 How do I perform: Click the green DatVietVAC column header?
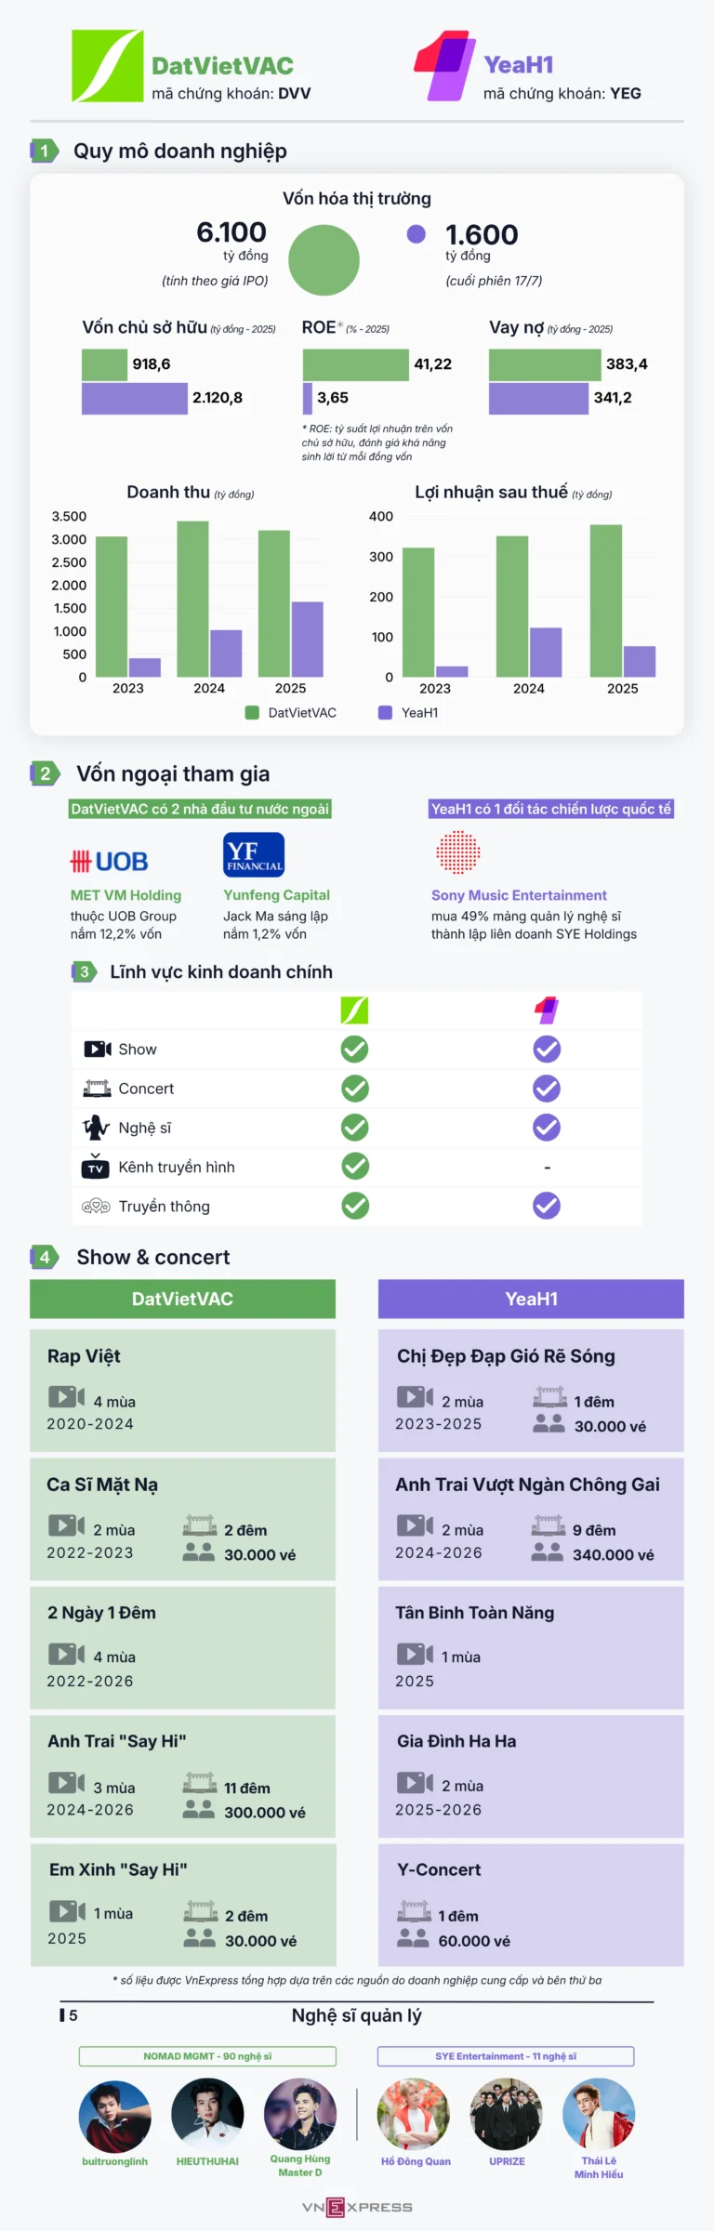(x=182, y=1299)
